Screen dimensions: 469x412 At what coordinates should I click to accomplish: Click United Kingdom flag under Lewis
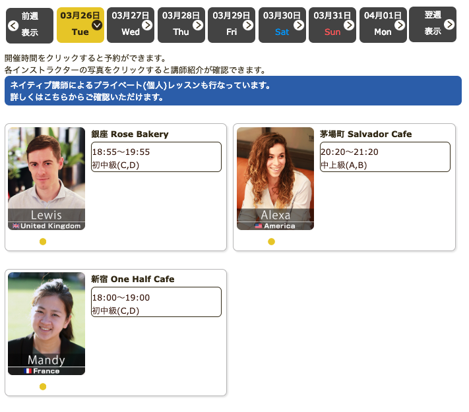point(16,226)
